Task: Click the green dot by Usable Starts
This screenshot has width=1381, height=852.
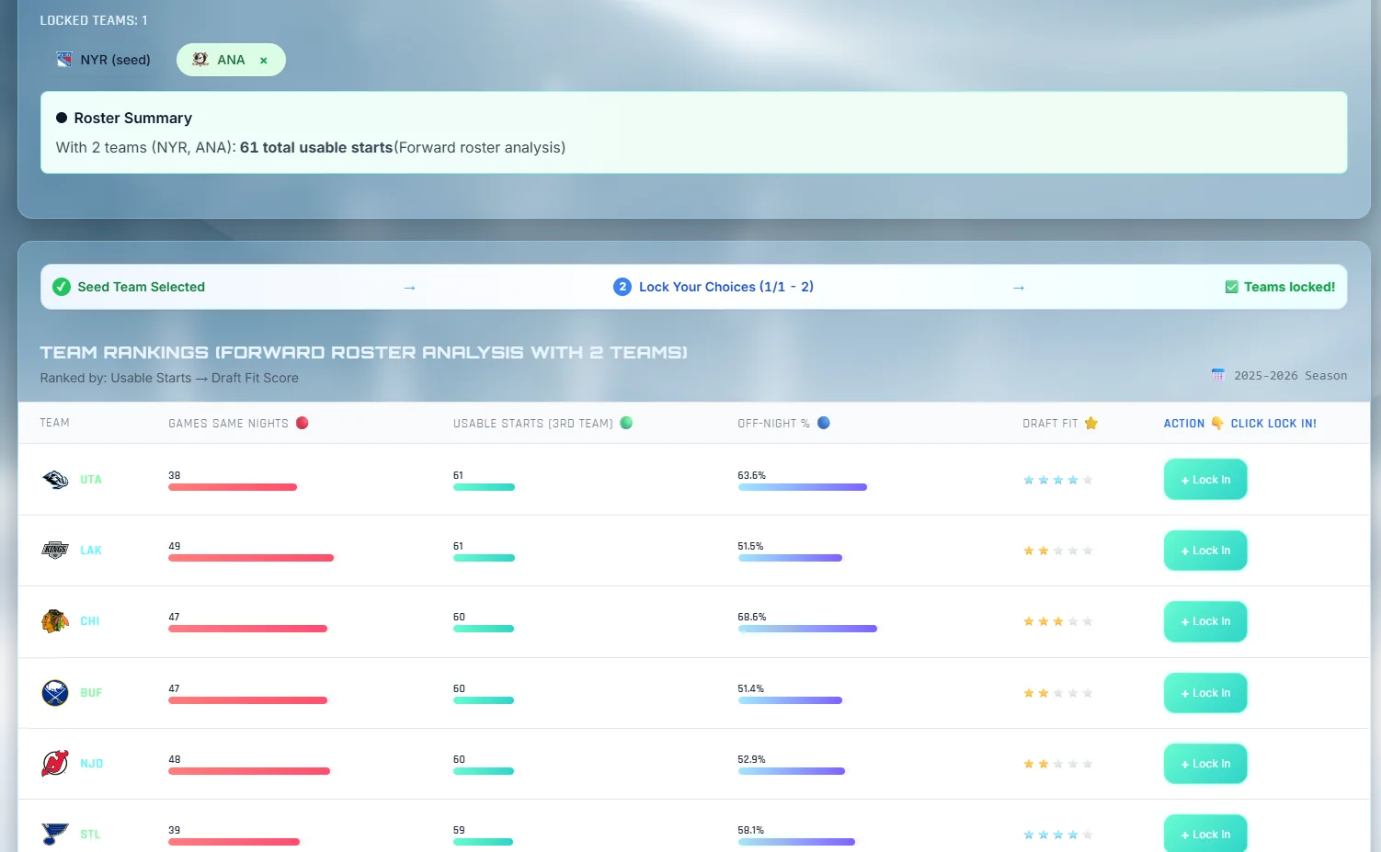Action: (627, 423)
